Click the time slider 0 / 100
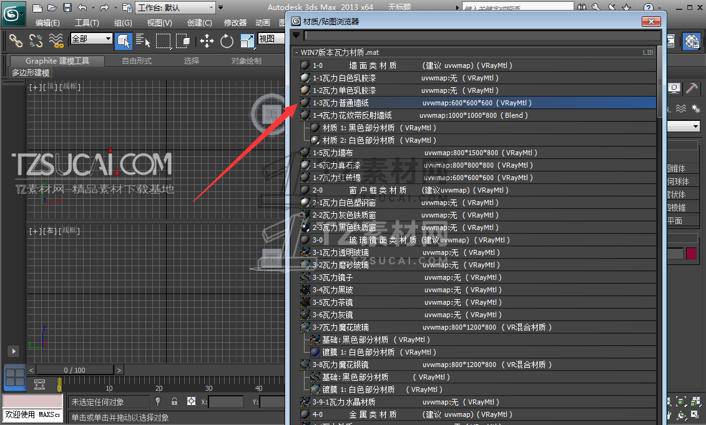The image size is (706, 425). pos(75,370)
